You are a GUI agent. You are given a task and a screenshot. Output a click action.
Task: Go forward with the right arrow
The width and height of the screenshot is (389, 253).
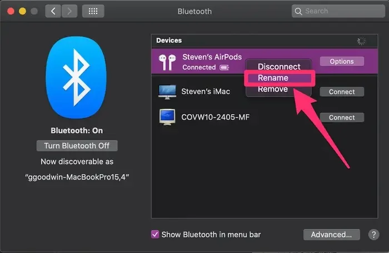click(x=69, y=11)
